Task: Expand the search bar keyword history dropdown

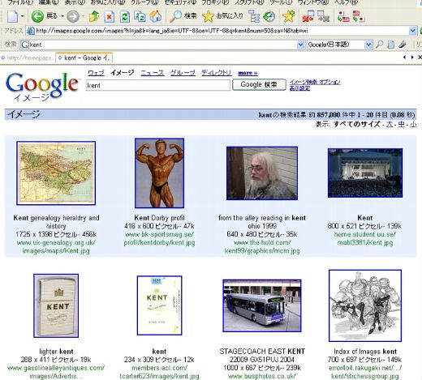Action: point(300,45)
